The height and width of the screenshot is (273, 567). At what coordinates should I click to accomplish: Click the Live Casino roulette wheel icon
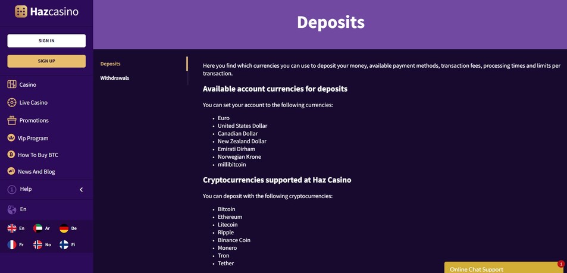(12, 102)
